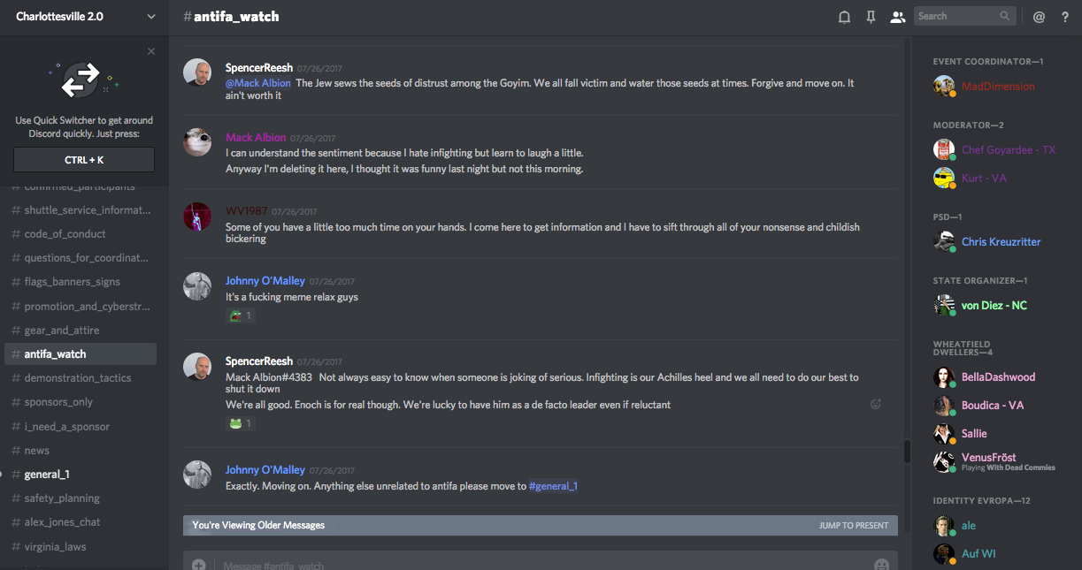Show pinned messages
1082x570 pixels.
coord(871,17)
